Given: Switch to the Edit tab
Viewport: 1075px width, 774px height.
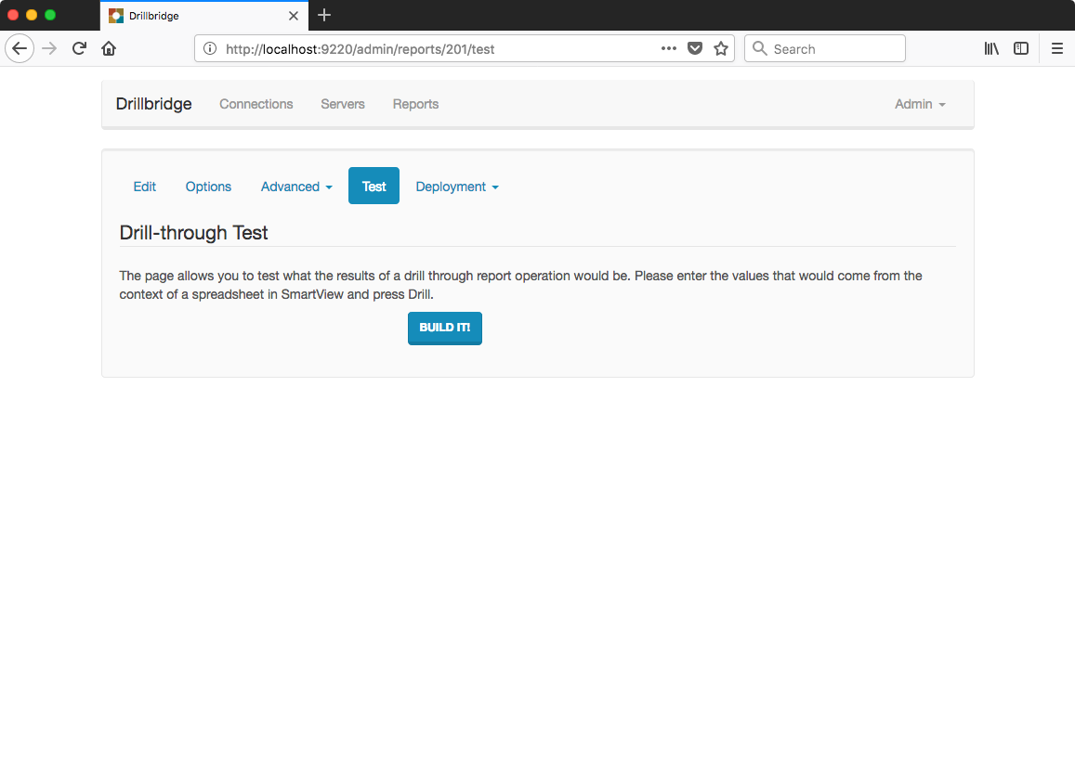Looking at the screenshot, I should pos(145,187).
